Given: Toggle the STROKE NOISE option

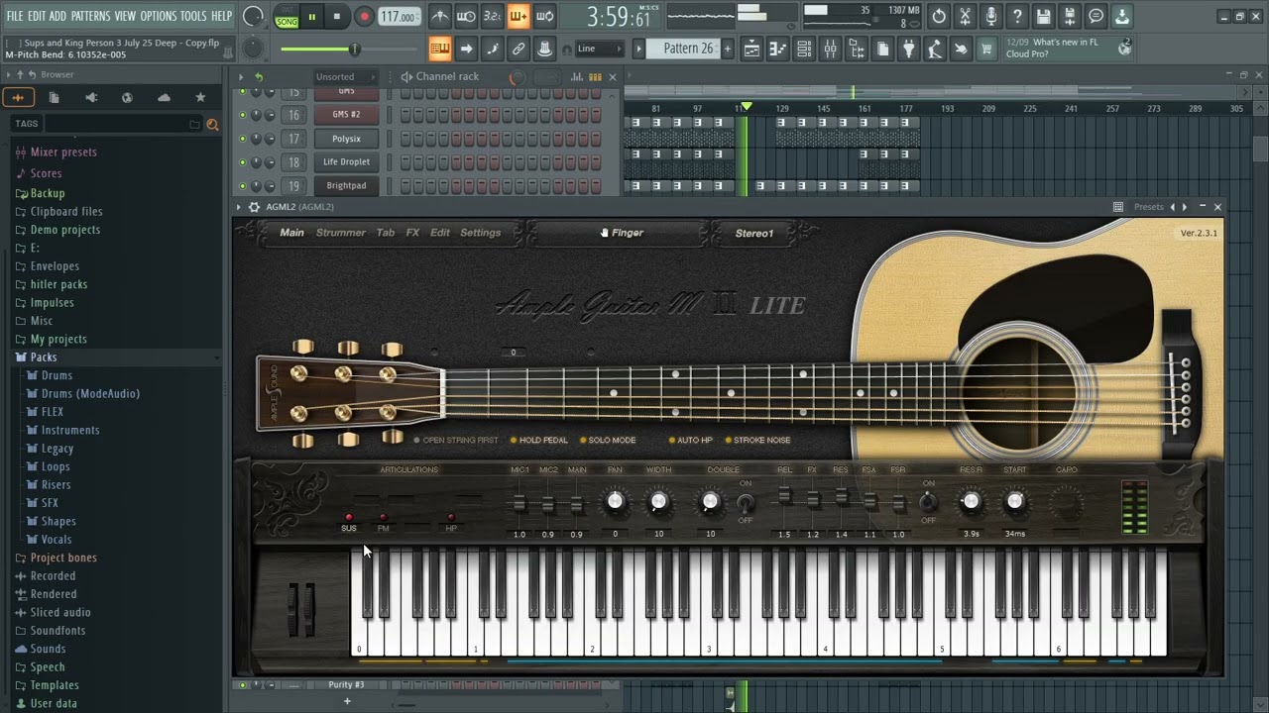Looking at the screenshot, I should point(757,441).
